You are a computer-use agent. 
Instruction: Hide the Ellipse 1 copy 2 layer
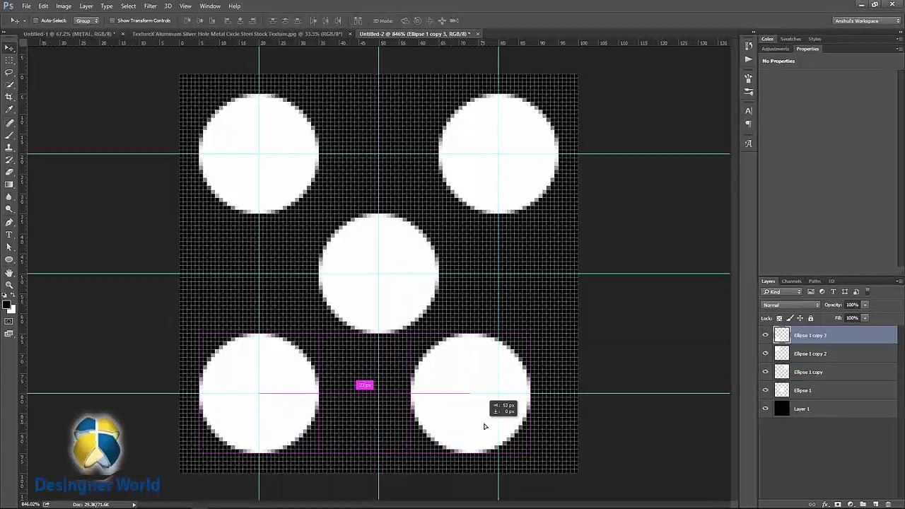click(x=765, y=353)
